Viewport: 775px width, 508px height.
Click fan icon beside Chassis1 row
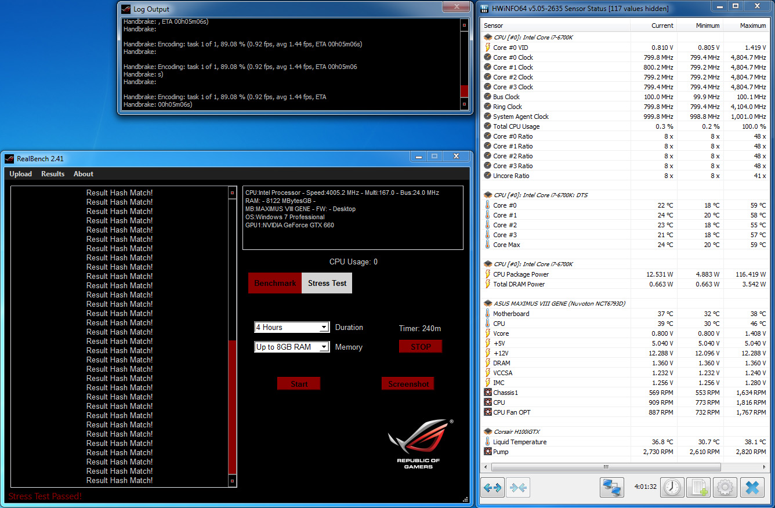pos(488,393)
